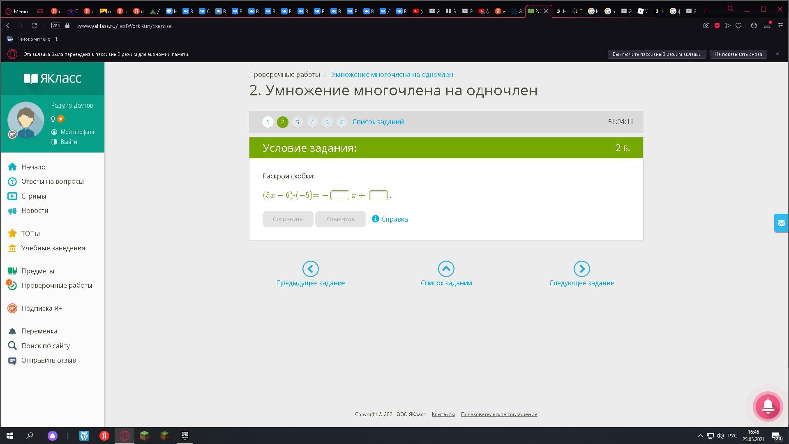This screenshot has height=444, width=789.
Task: Open Проверочные работы in the sidebar
Action: pos(56,285)
